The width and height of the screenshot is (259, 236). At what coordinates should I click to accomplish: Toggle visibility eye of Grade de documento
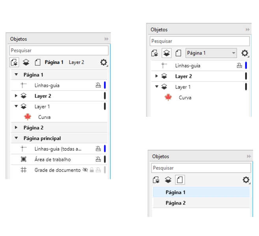(85, 170)
